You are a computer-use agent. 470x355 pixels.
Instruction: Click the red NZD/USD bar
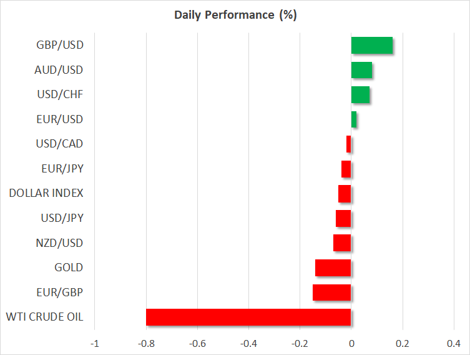342,243
